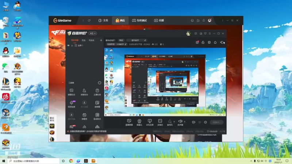
Task: Select the WeGame 商店 store tab
Action: 120,20
